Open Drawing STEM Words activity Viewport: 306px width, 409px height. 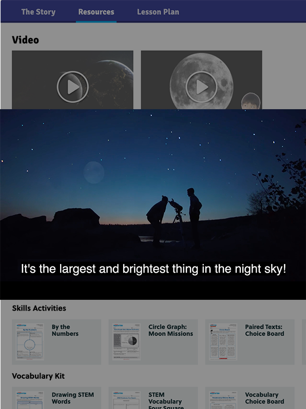click(72, 398)
